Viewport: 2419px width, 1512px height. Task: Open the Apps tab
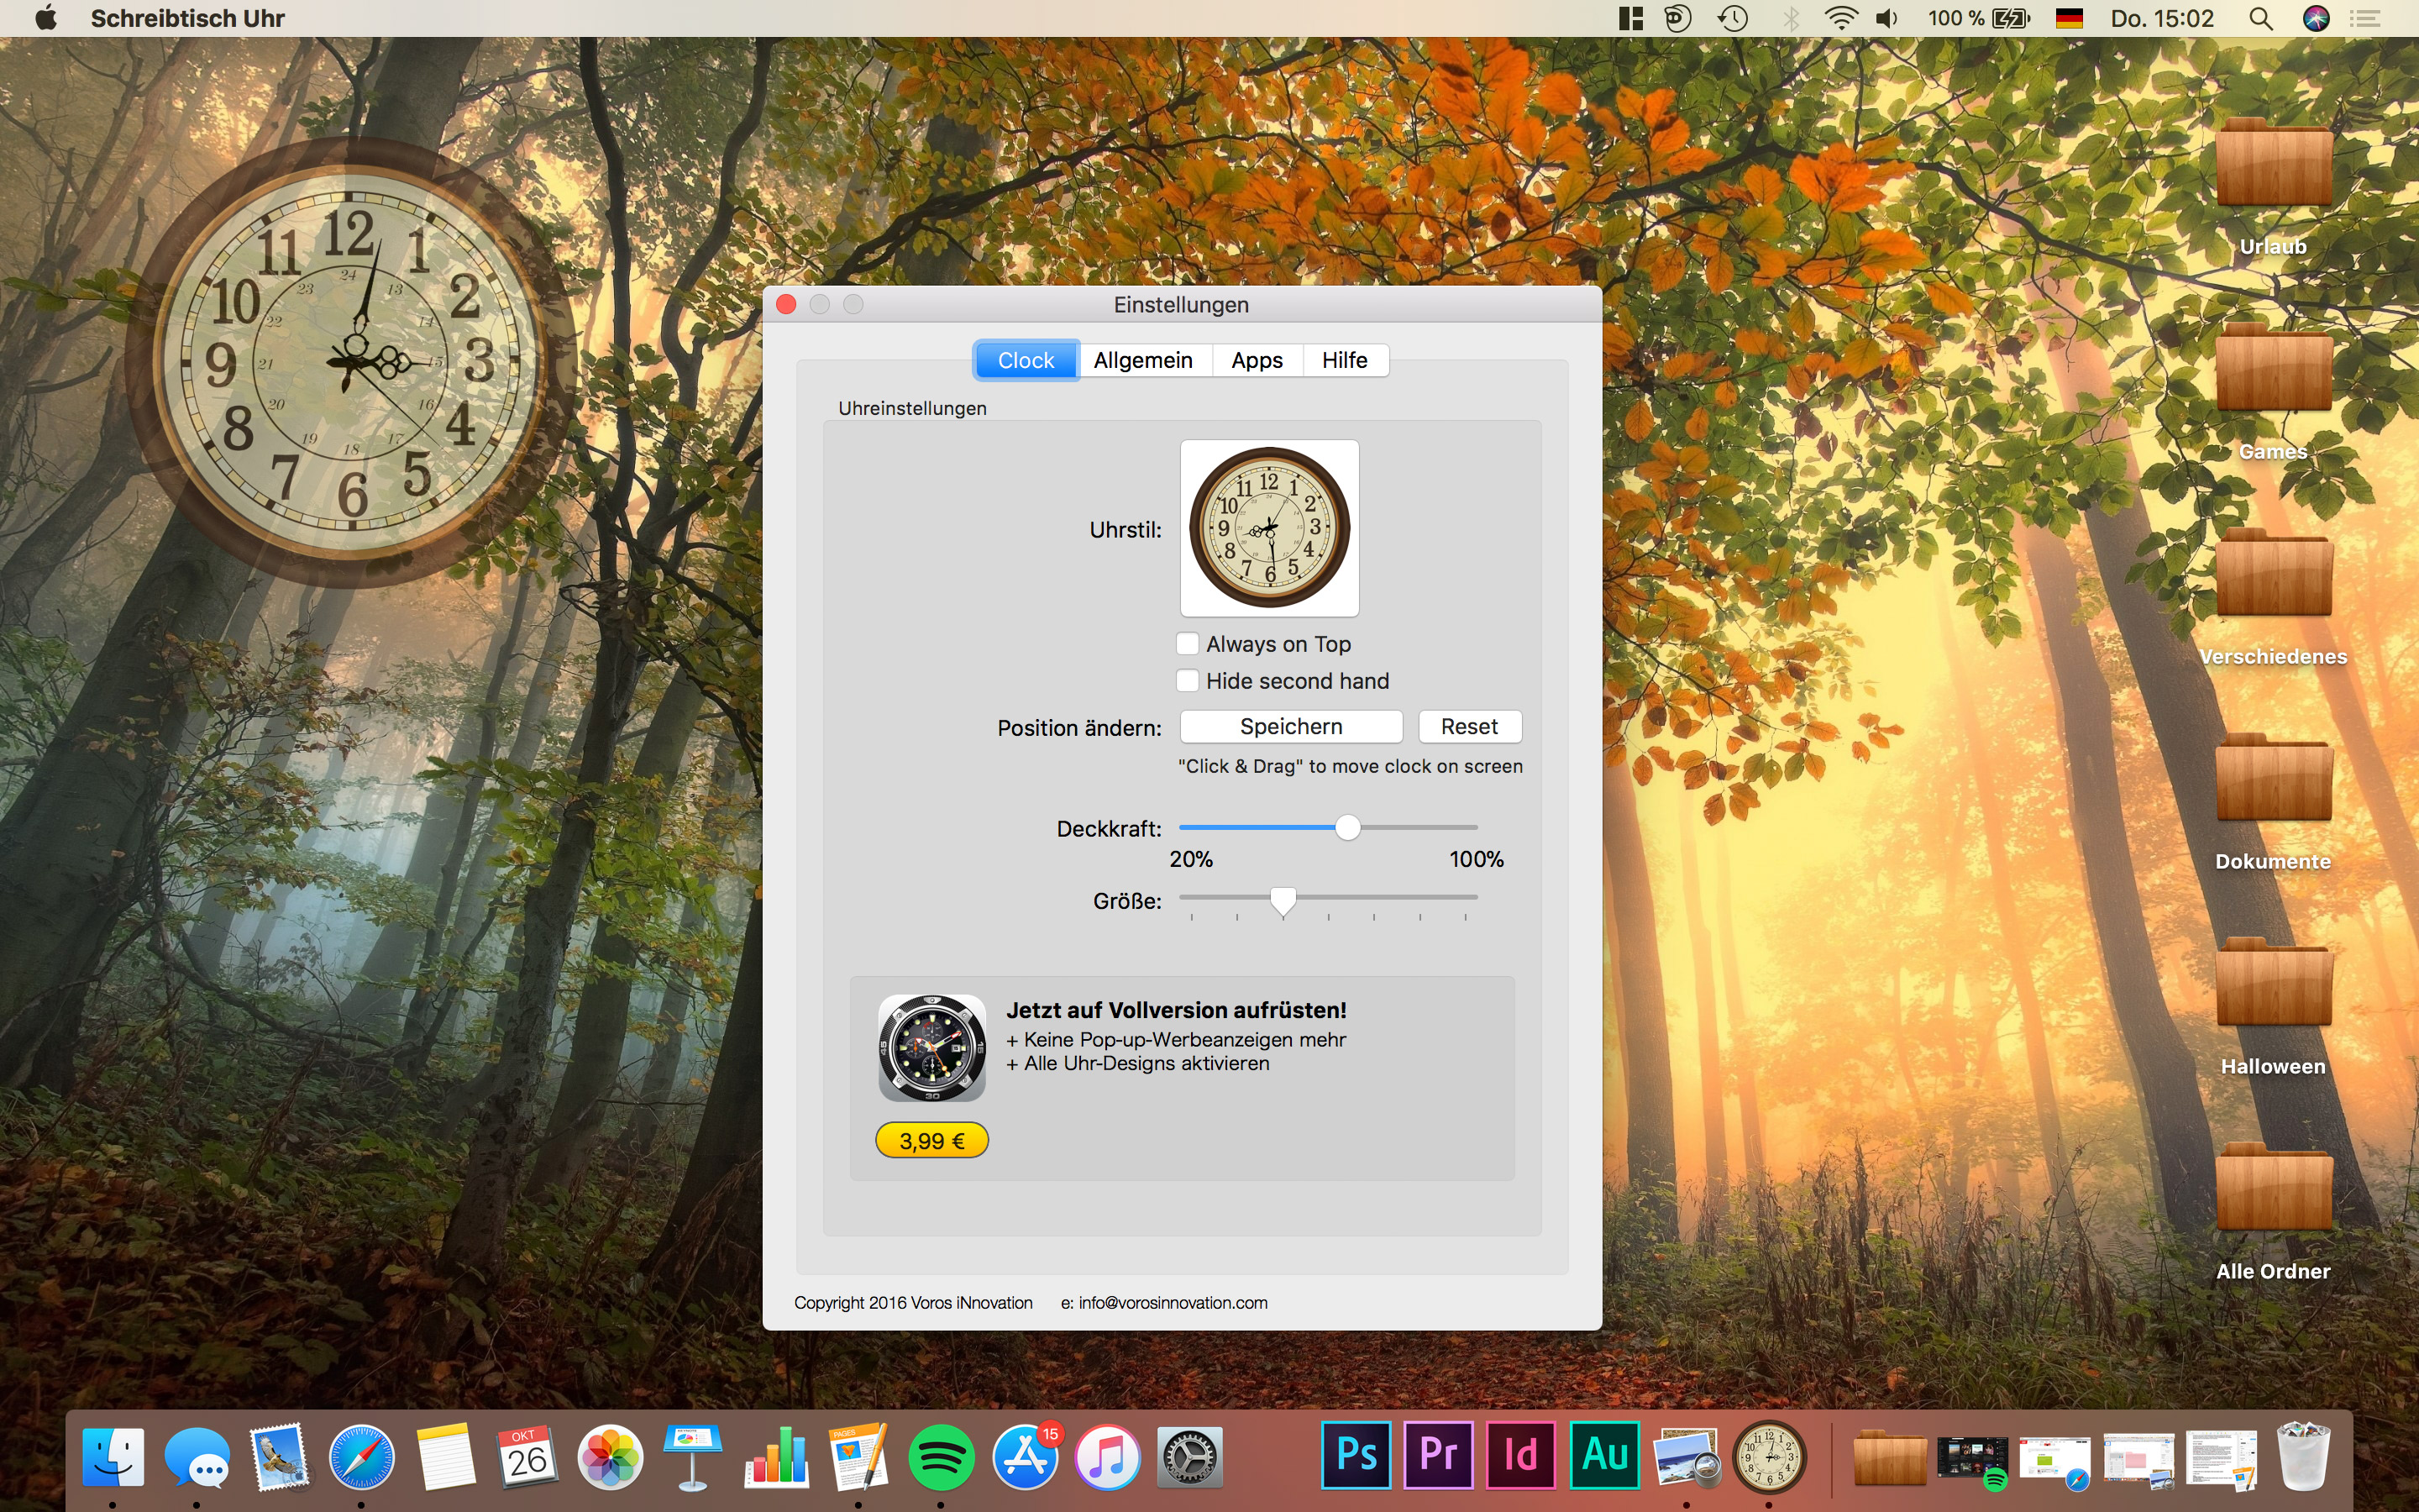pyautogui.click(x=1257, y=360)
